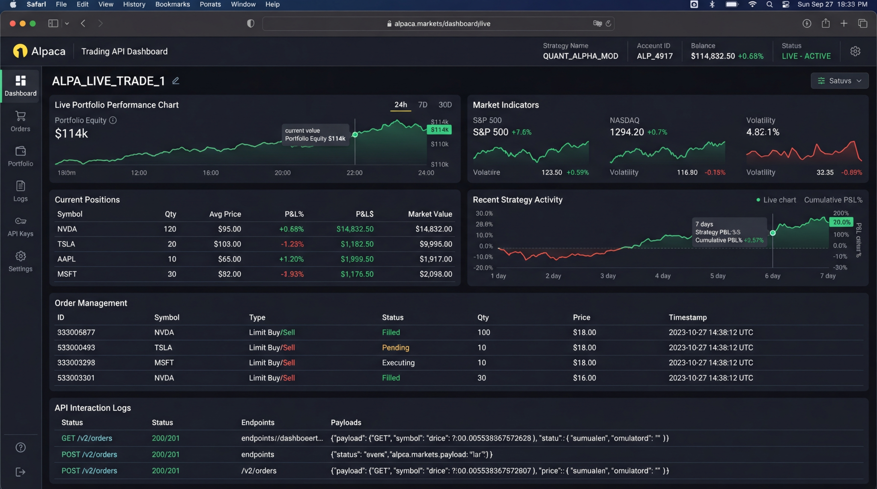Image resolution: width=877 pixels, height=489 pixels.
Task: Open the Bookmarks menu in menu bar
Action: coord(172,4)
